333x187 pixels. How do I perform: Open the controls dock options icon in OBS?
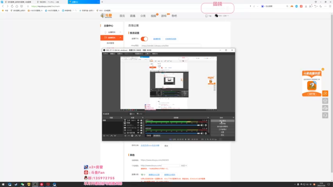click(x=234, y=118)
